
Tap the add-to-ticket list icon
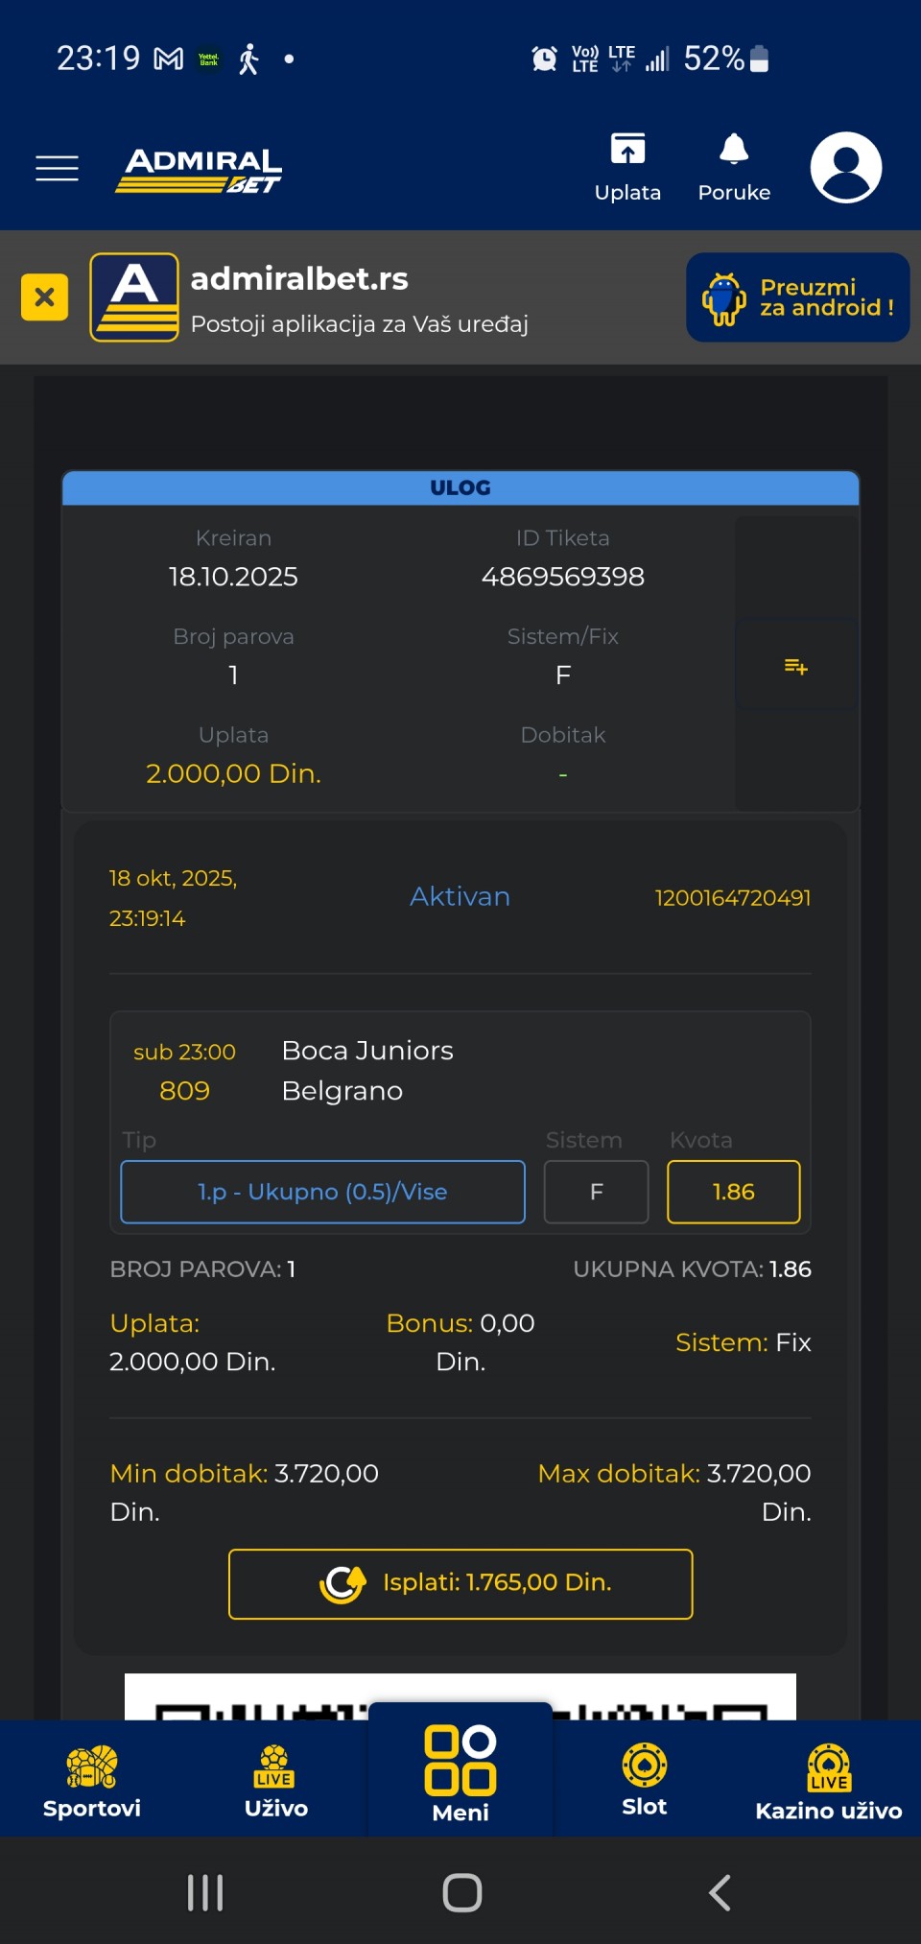[795, 666]
